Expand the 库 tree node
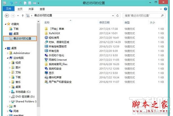 8,106
